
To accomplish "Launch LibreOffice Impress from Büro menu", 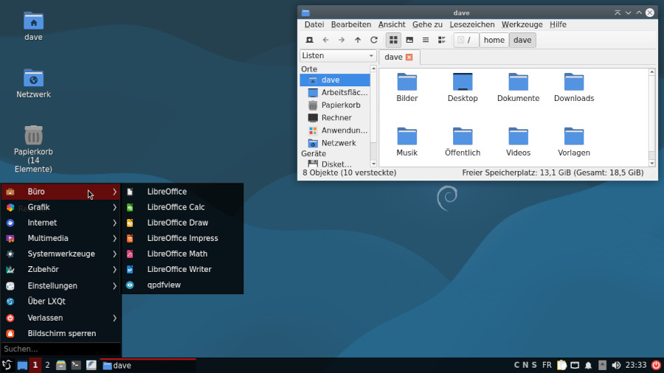I will 182,239.
